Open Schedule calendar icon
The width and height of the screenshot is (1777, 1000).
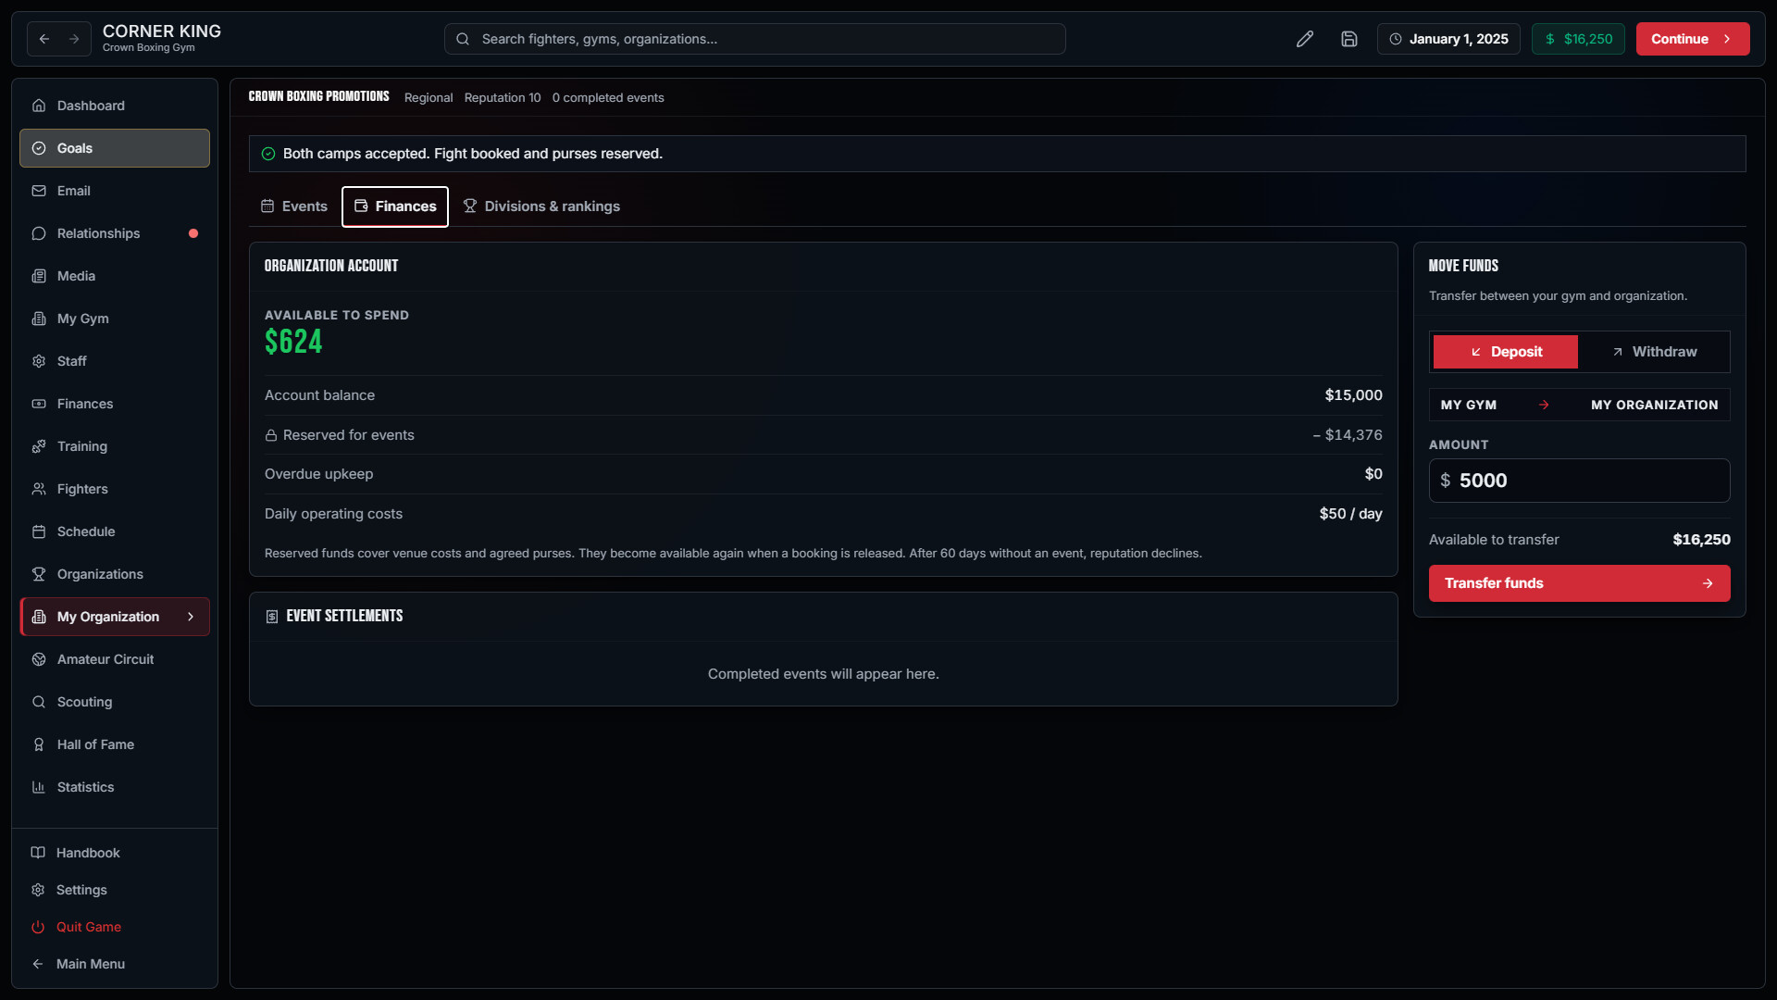[x=39, y=531]
